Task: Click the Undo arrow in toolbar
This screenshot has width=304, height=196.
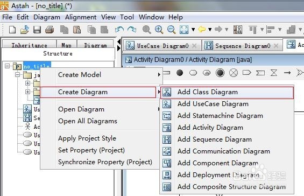Action: [x=119, y=30]
